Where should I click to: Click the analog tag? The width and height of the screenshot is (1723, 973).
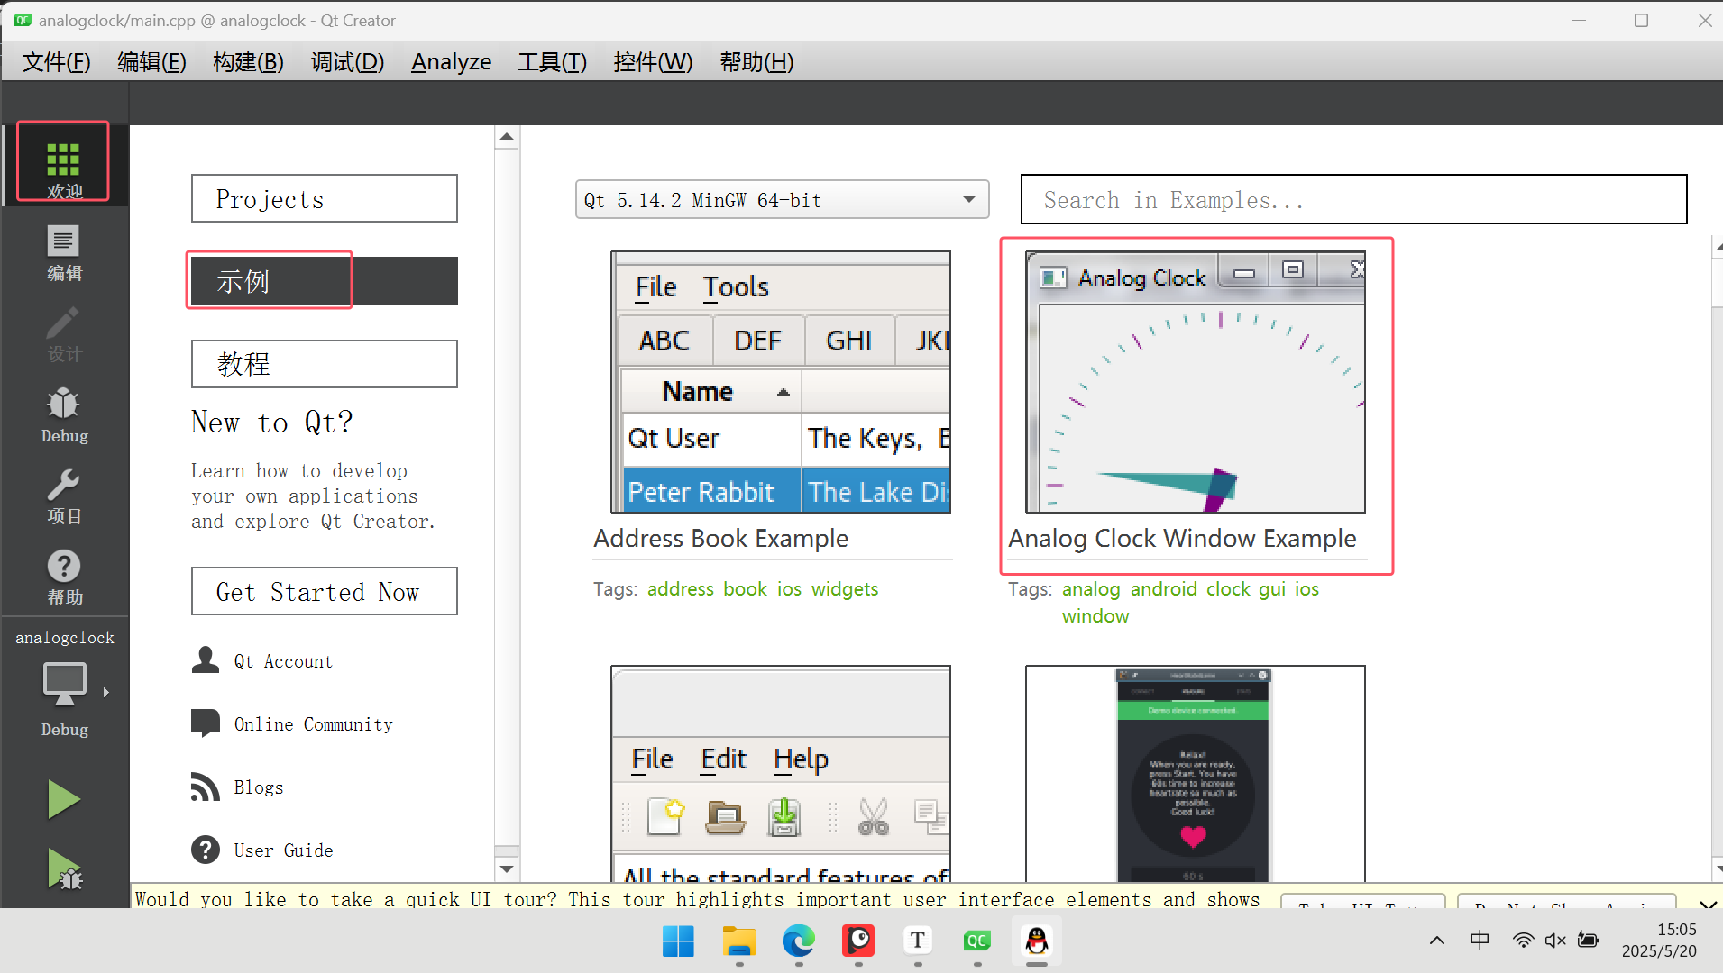pyautogui.click(x=1091, y=588)
